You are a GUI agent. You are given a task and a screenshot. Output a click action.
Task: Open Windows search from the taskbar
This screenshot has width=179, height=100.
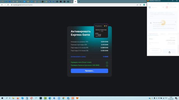[7, 98]
